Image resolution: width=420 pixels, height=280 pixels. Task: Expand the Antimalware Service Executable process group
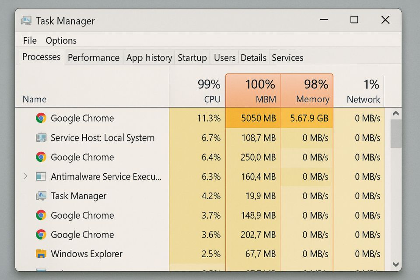pyautogui.click(x=25, y=176)
